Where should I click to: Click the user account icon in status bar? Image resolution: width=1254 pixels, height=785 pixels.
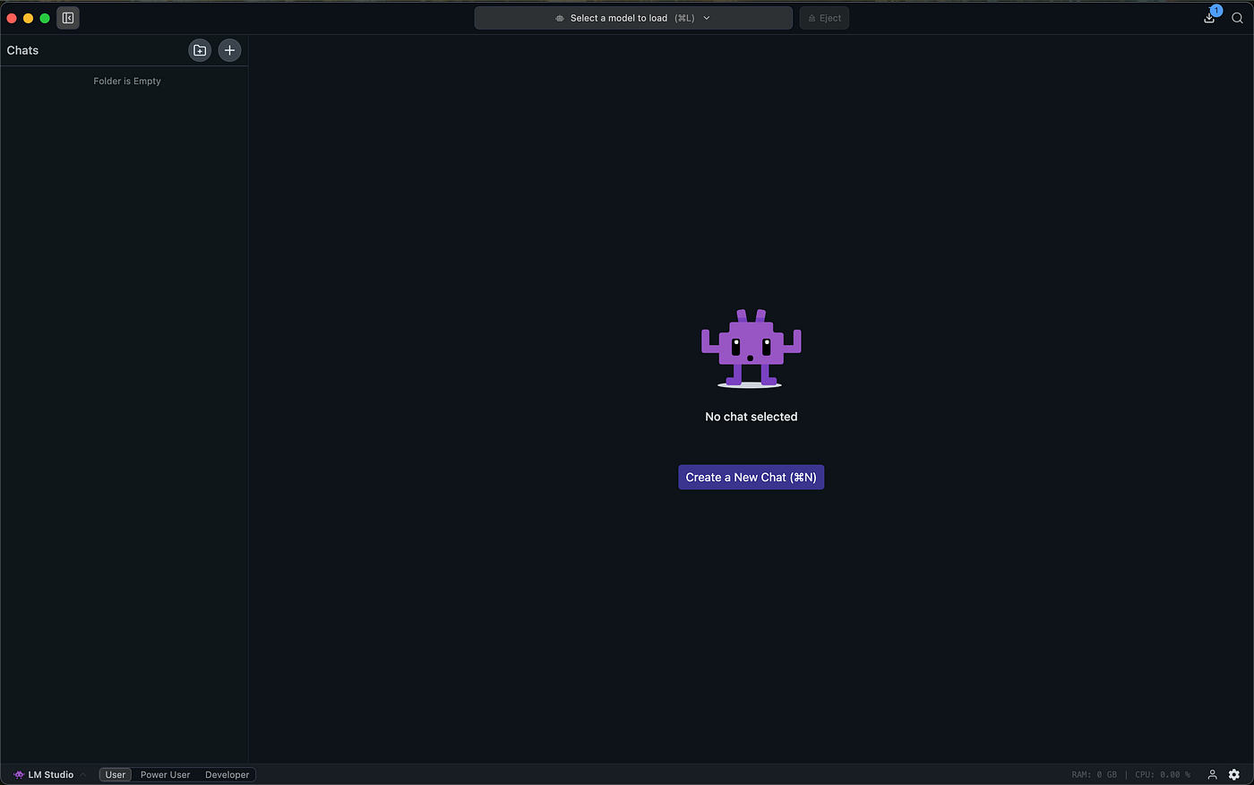[x=1212, y=774]
